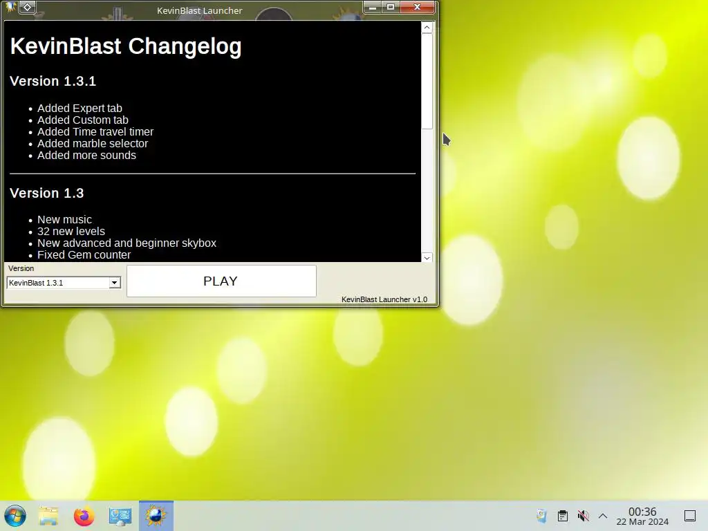708x531 pixels.
Task: Click the 'Fixed Gem counter' entry
Action: pyautogui.click(x=84, y=254)
